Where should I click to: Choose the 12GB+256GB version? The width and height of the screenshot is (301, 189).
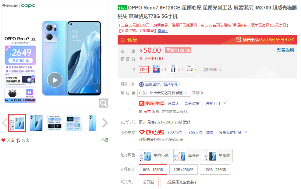[215, 169]
